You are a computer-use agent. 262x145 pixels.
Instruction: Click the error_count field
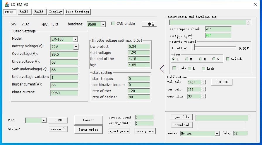(144, 123)
